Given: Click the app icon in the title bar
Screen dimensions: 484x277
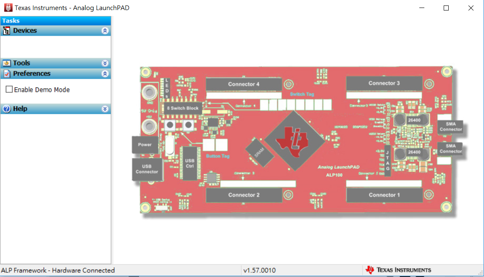Looking at the screenshot, I should [x=8, y=8].
